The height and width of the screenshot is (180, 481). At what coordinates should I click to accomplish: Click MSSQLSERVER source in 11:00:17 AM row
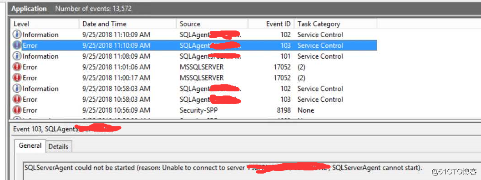click(202, 78)
